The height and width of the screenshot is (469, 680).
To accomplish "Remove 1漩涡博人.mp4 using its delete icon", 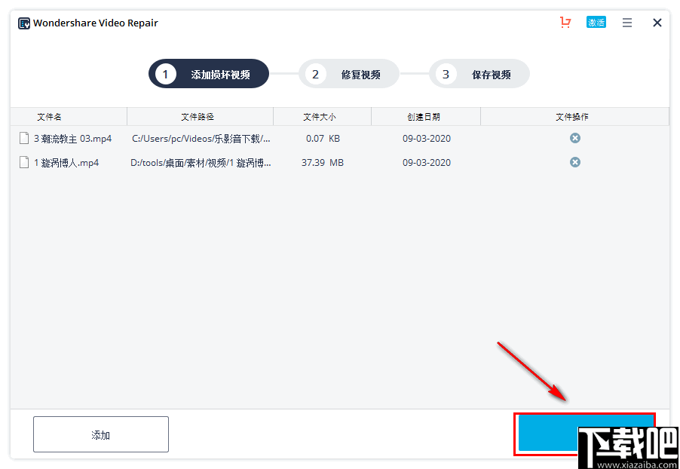I will pos(575,162).
